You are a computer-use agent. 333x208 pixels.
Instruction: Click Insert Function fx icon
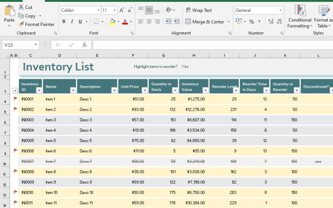click(85, 45)
